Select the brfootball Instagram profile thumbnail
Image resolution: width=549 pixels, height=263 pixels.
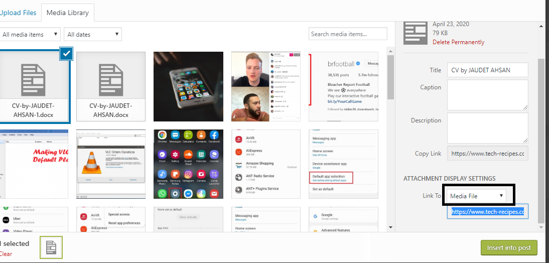(x=343, y=86)
